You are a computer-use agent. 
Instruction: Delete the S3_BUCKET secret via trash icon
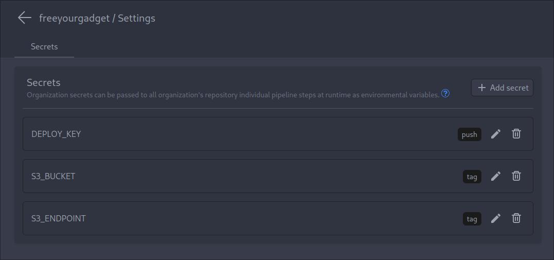[x=516, y=176]
